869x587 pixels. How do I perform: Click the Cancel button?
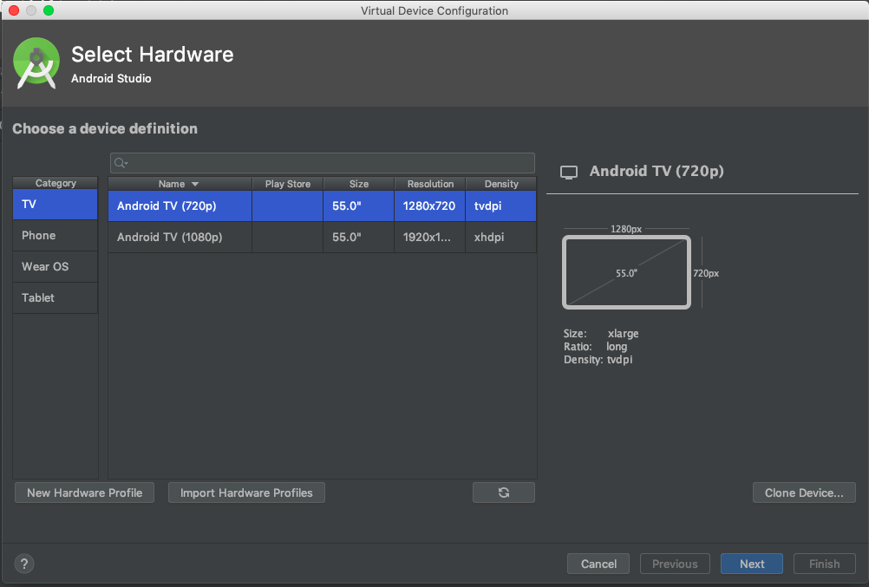pos(598,564)
